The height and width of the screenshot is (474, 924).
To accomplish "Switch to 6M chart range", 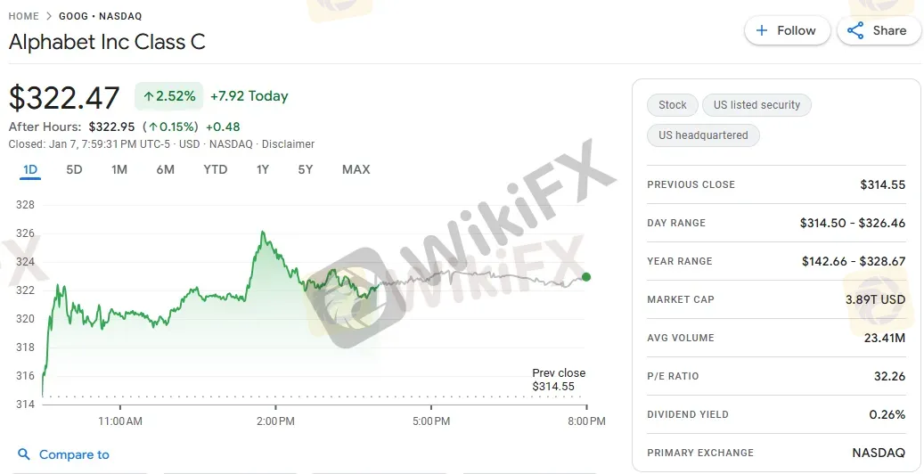I will (x=165, y=169).
